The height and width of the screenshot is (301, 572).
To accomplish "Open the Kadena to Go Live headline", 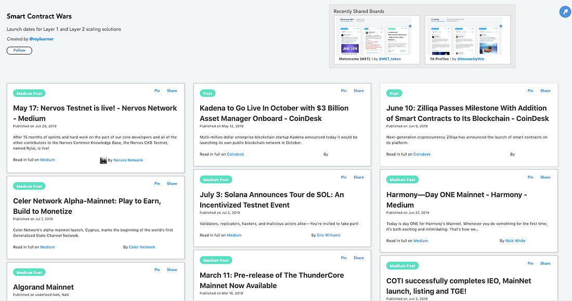I will point(274,113).
